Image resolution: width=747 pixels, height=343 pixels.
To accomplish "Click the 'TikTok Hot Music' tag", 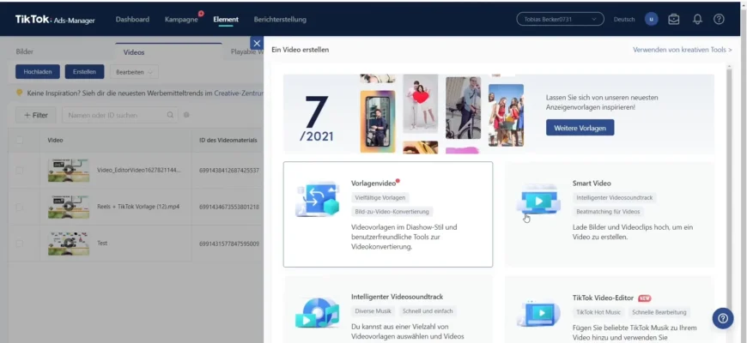I will (598, 312).
